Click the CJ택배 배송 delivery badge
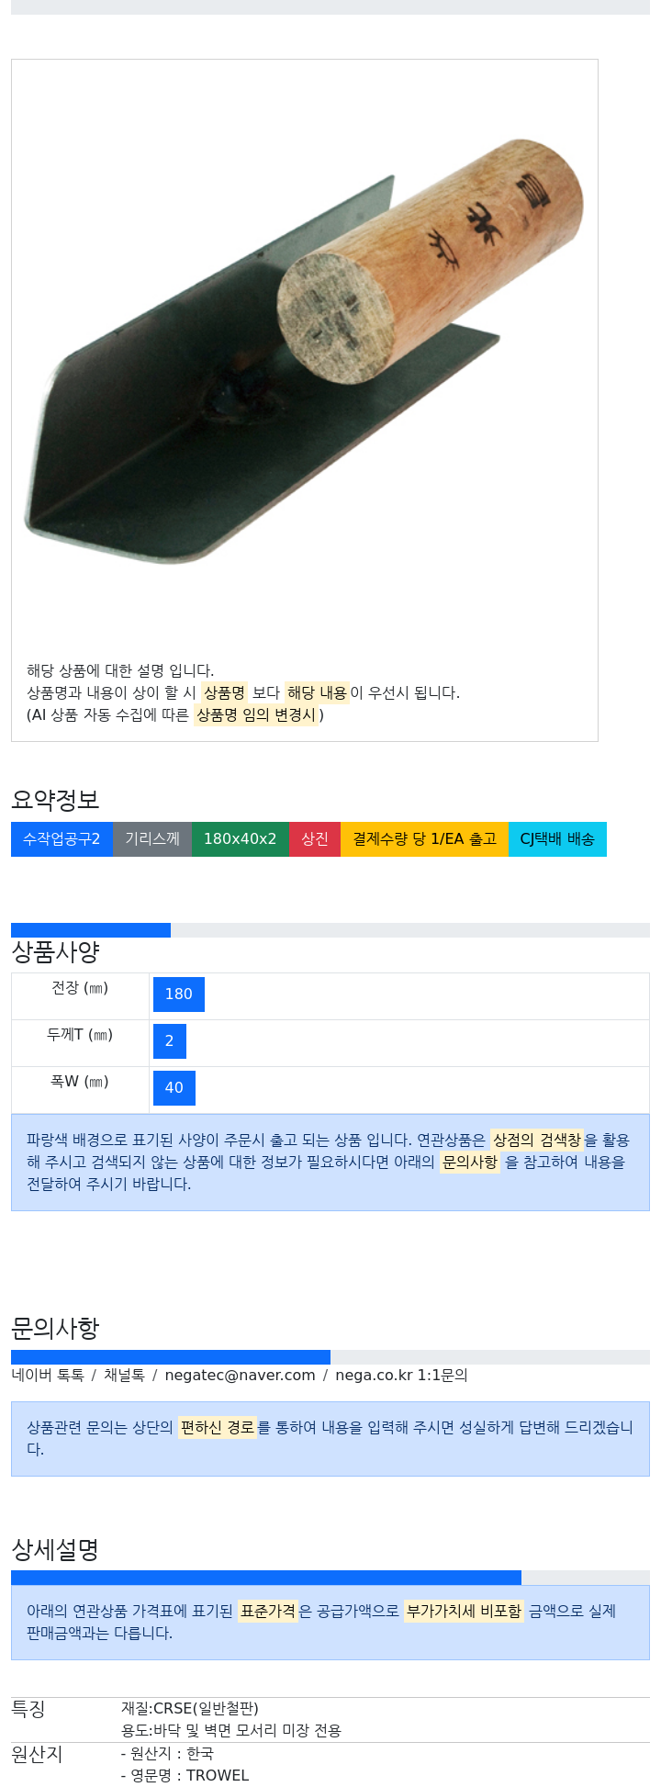Screen dimensions: 661x1787 pyautogui.click(x=557, y=839)
